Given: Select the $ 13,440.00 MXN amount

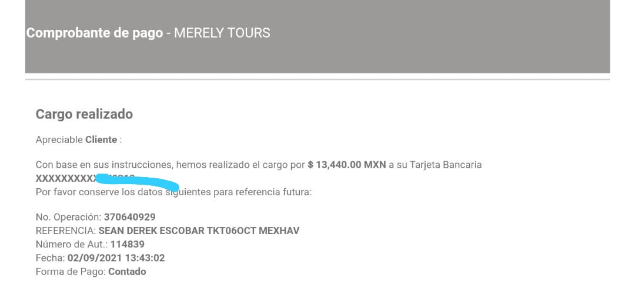Looking at the screenshot, I should [347, 165].
